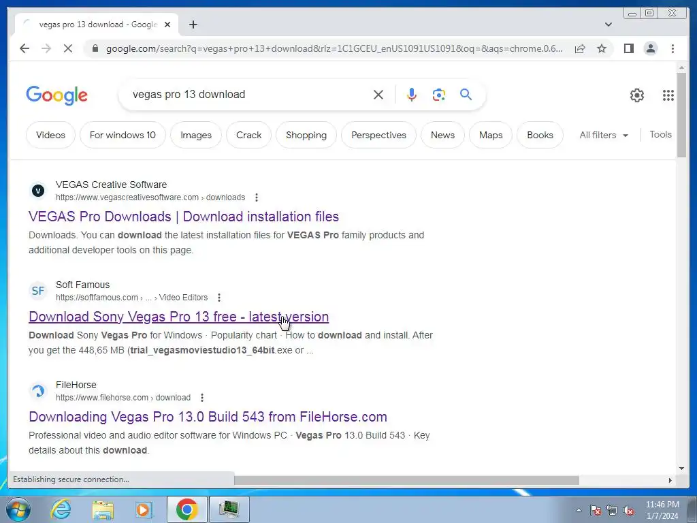Open VEGAS Pro Downloads result link
The image size is (697, 523).
(x=184, y=217)
